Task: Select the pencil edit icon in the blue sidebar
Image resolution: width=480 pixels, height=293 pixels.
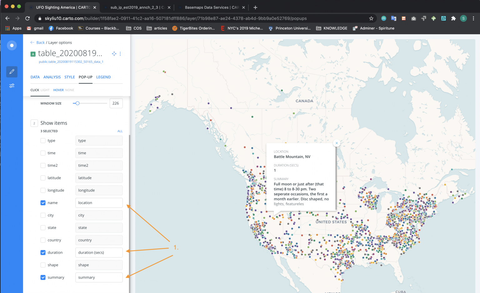Action: point(12,71)
